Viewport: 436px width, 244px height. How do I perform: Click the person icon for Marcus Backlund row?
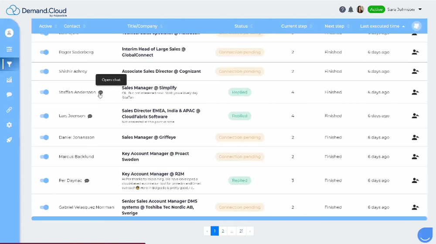415,156
